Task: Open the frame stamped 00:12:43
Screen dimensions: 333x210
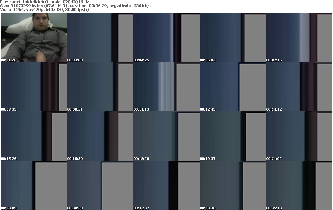Action: pyautogui.click(x=233, y=87)
